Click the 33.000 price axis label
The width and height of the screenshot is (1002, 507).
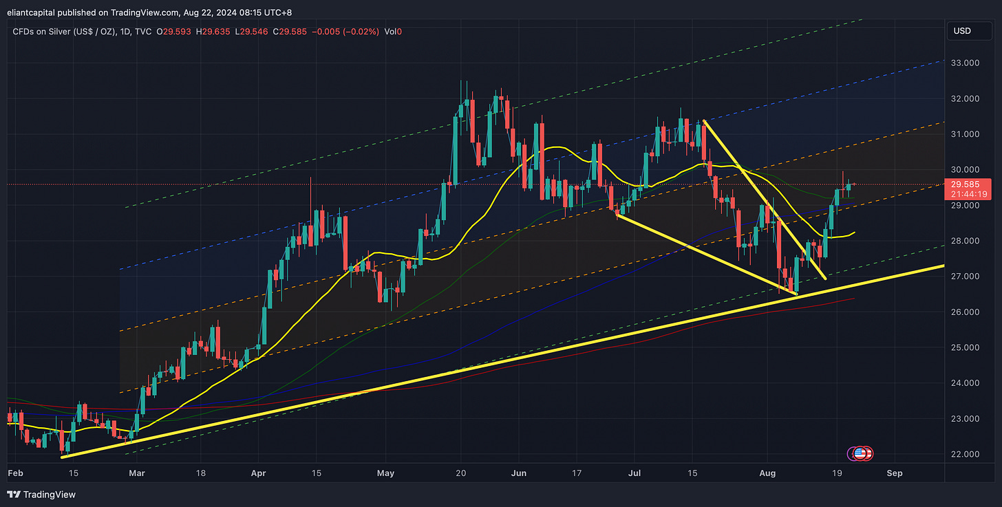point(964,63)
